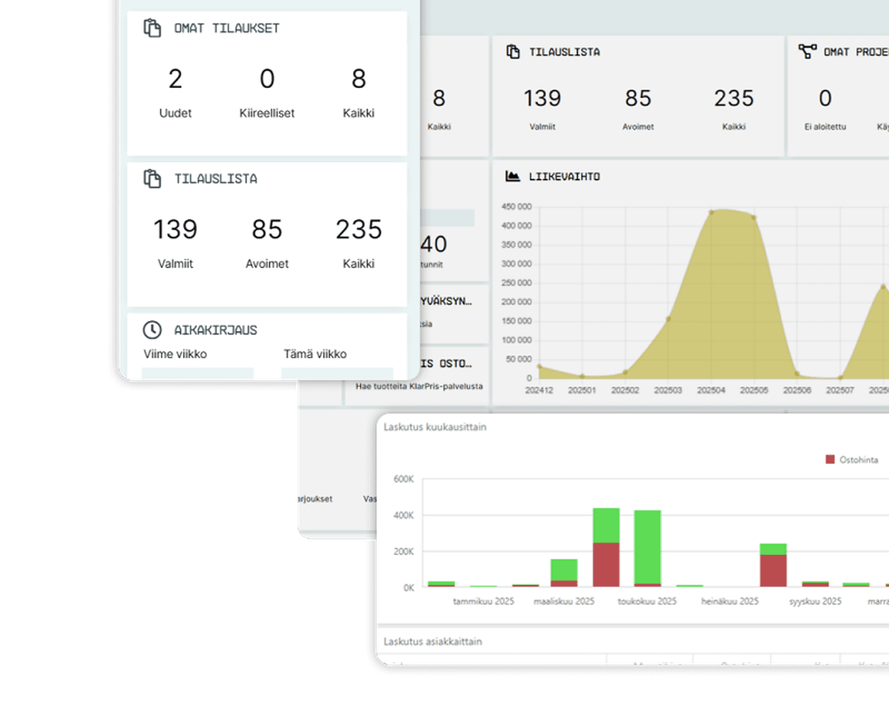Open Kaikki orders count 235 in desktop Tilauslista

[734, 98]
